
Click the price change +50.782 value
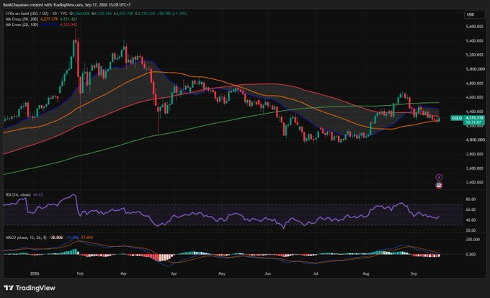coord(164,14)
